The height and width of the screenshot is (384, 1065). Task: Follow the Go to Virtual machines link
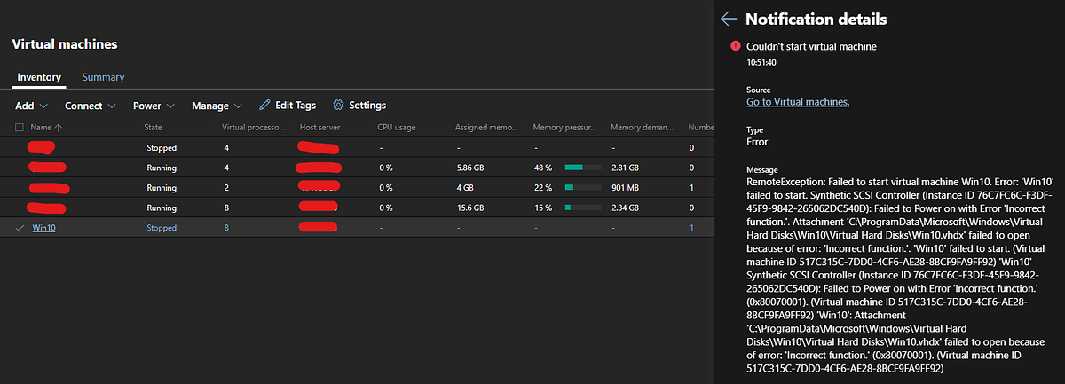coord(798,102)
